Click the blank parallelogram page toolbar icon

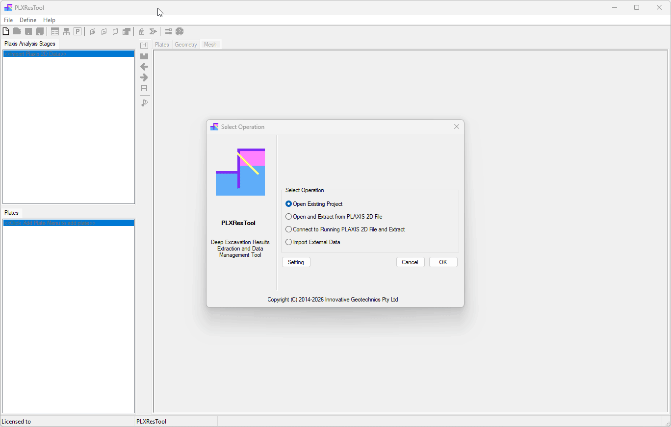tap(115, 31)
